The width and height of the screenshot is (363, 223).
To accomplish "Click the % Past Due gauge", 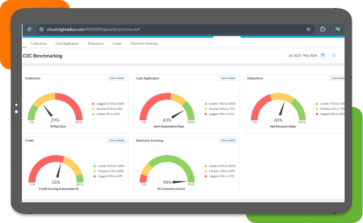I will point(55,107).
